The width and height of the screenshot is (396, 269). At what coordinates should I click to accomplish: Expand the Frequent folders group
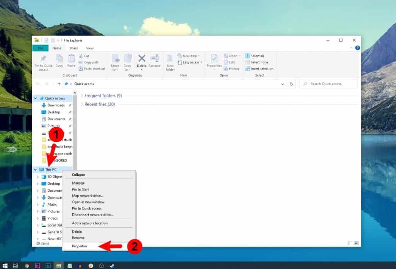(x=82, y=95)
